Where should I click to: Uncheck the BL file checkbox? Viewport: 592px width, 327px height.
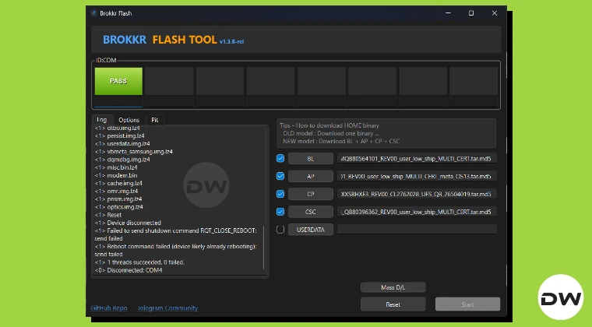coord(280,158)
